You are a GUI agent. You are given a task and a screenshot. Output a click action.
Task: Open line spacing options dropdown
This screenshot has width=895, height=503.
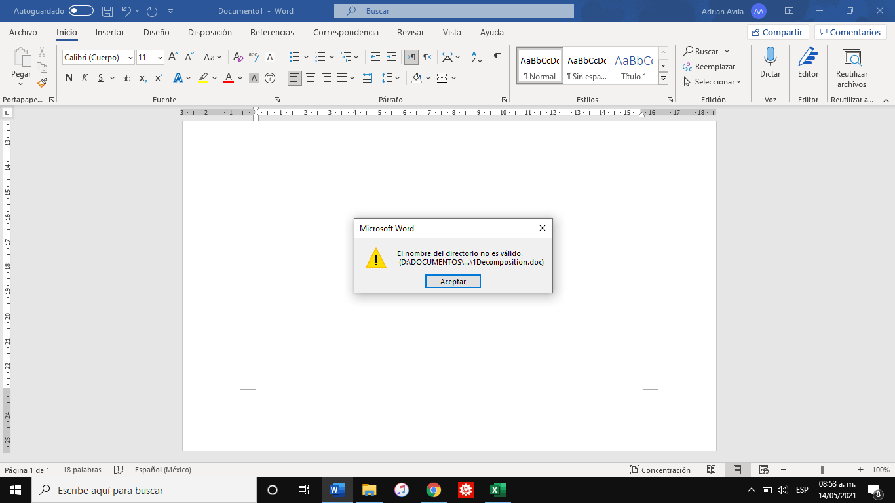398,79
